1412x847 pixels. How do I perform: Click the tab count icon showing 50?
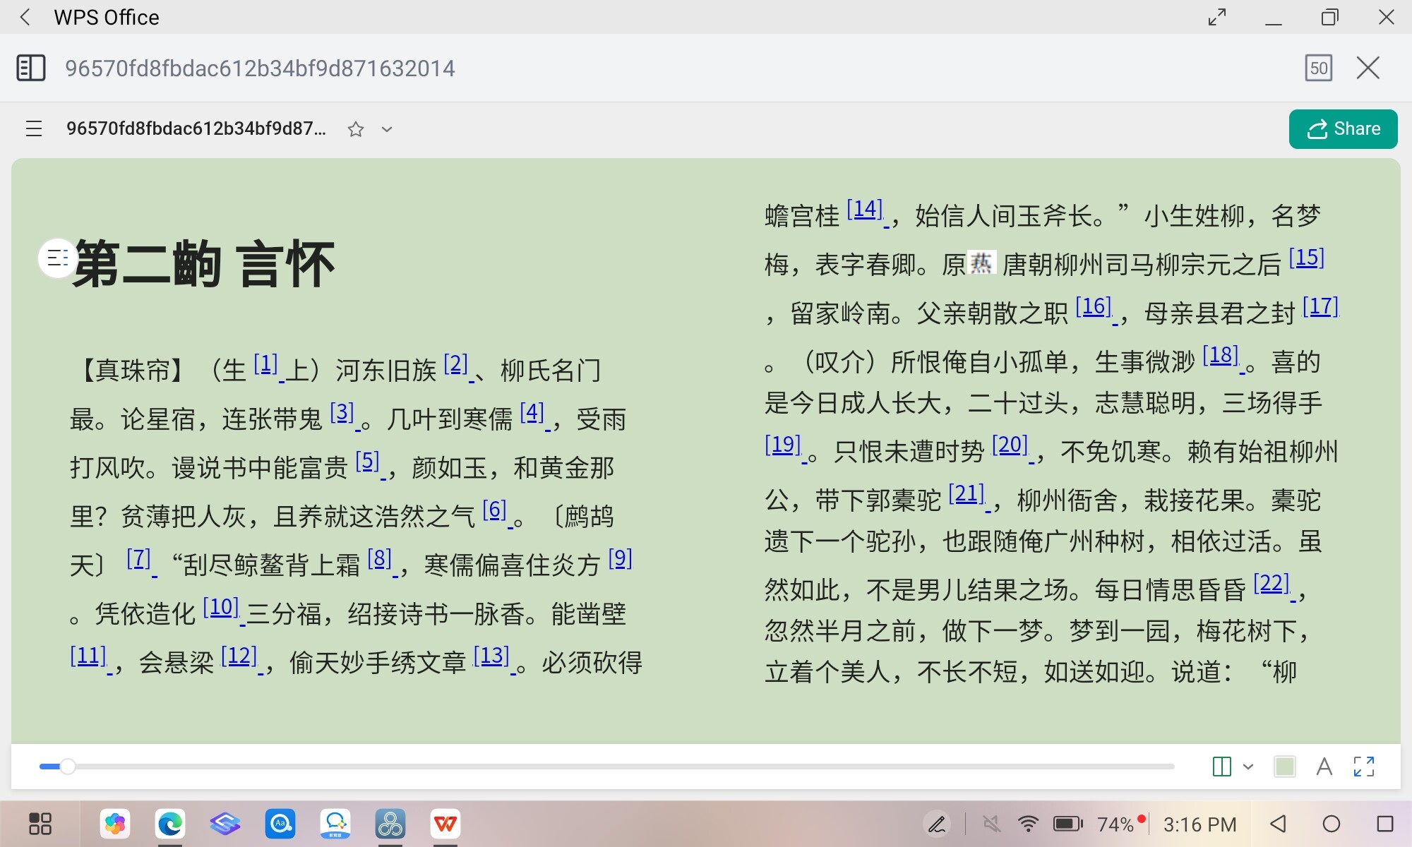(x=1318, y=68)
